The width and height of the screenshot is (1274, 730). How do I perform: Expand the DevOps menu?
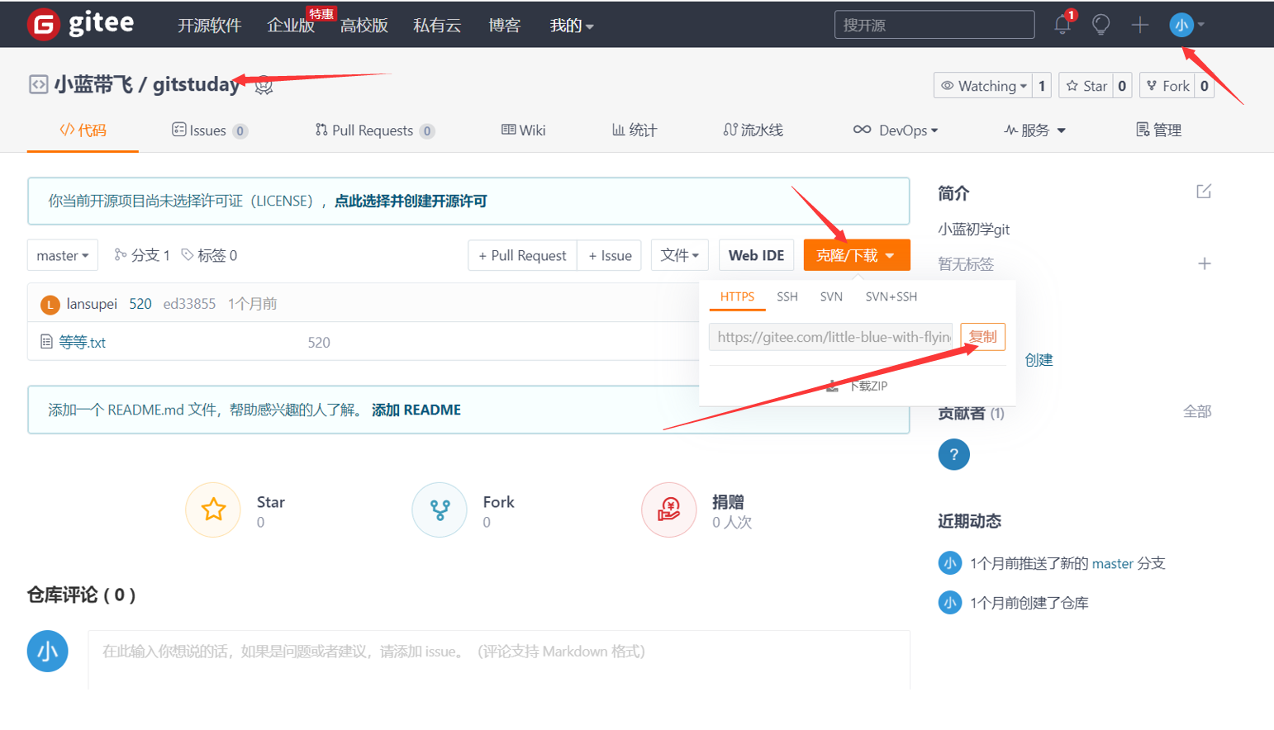(x=896, y=130)
